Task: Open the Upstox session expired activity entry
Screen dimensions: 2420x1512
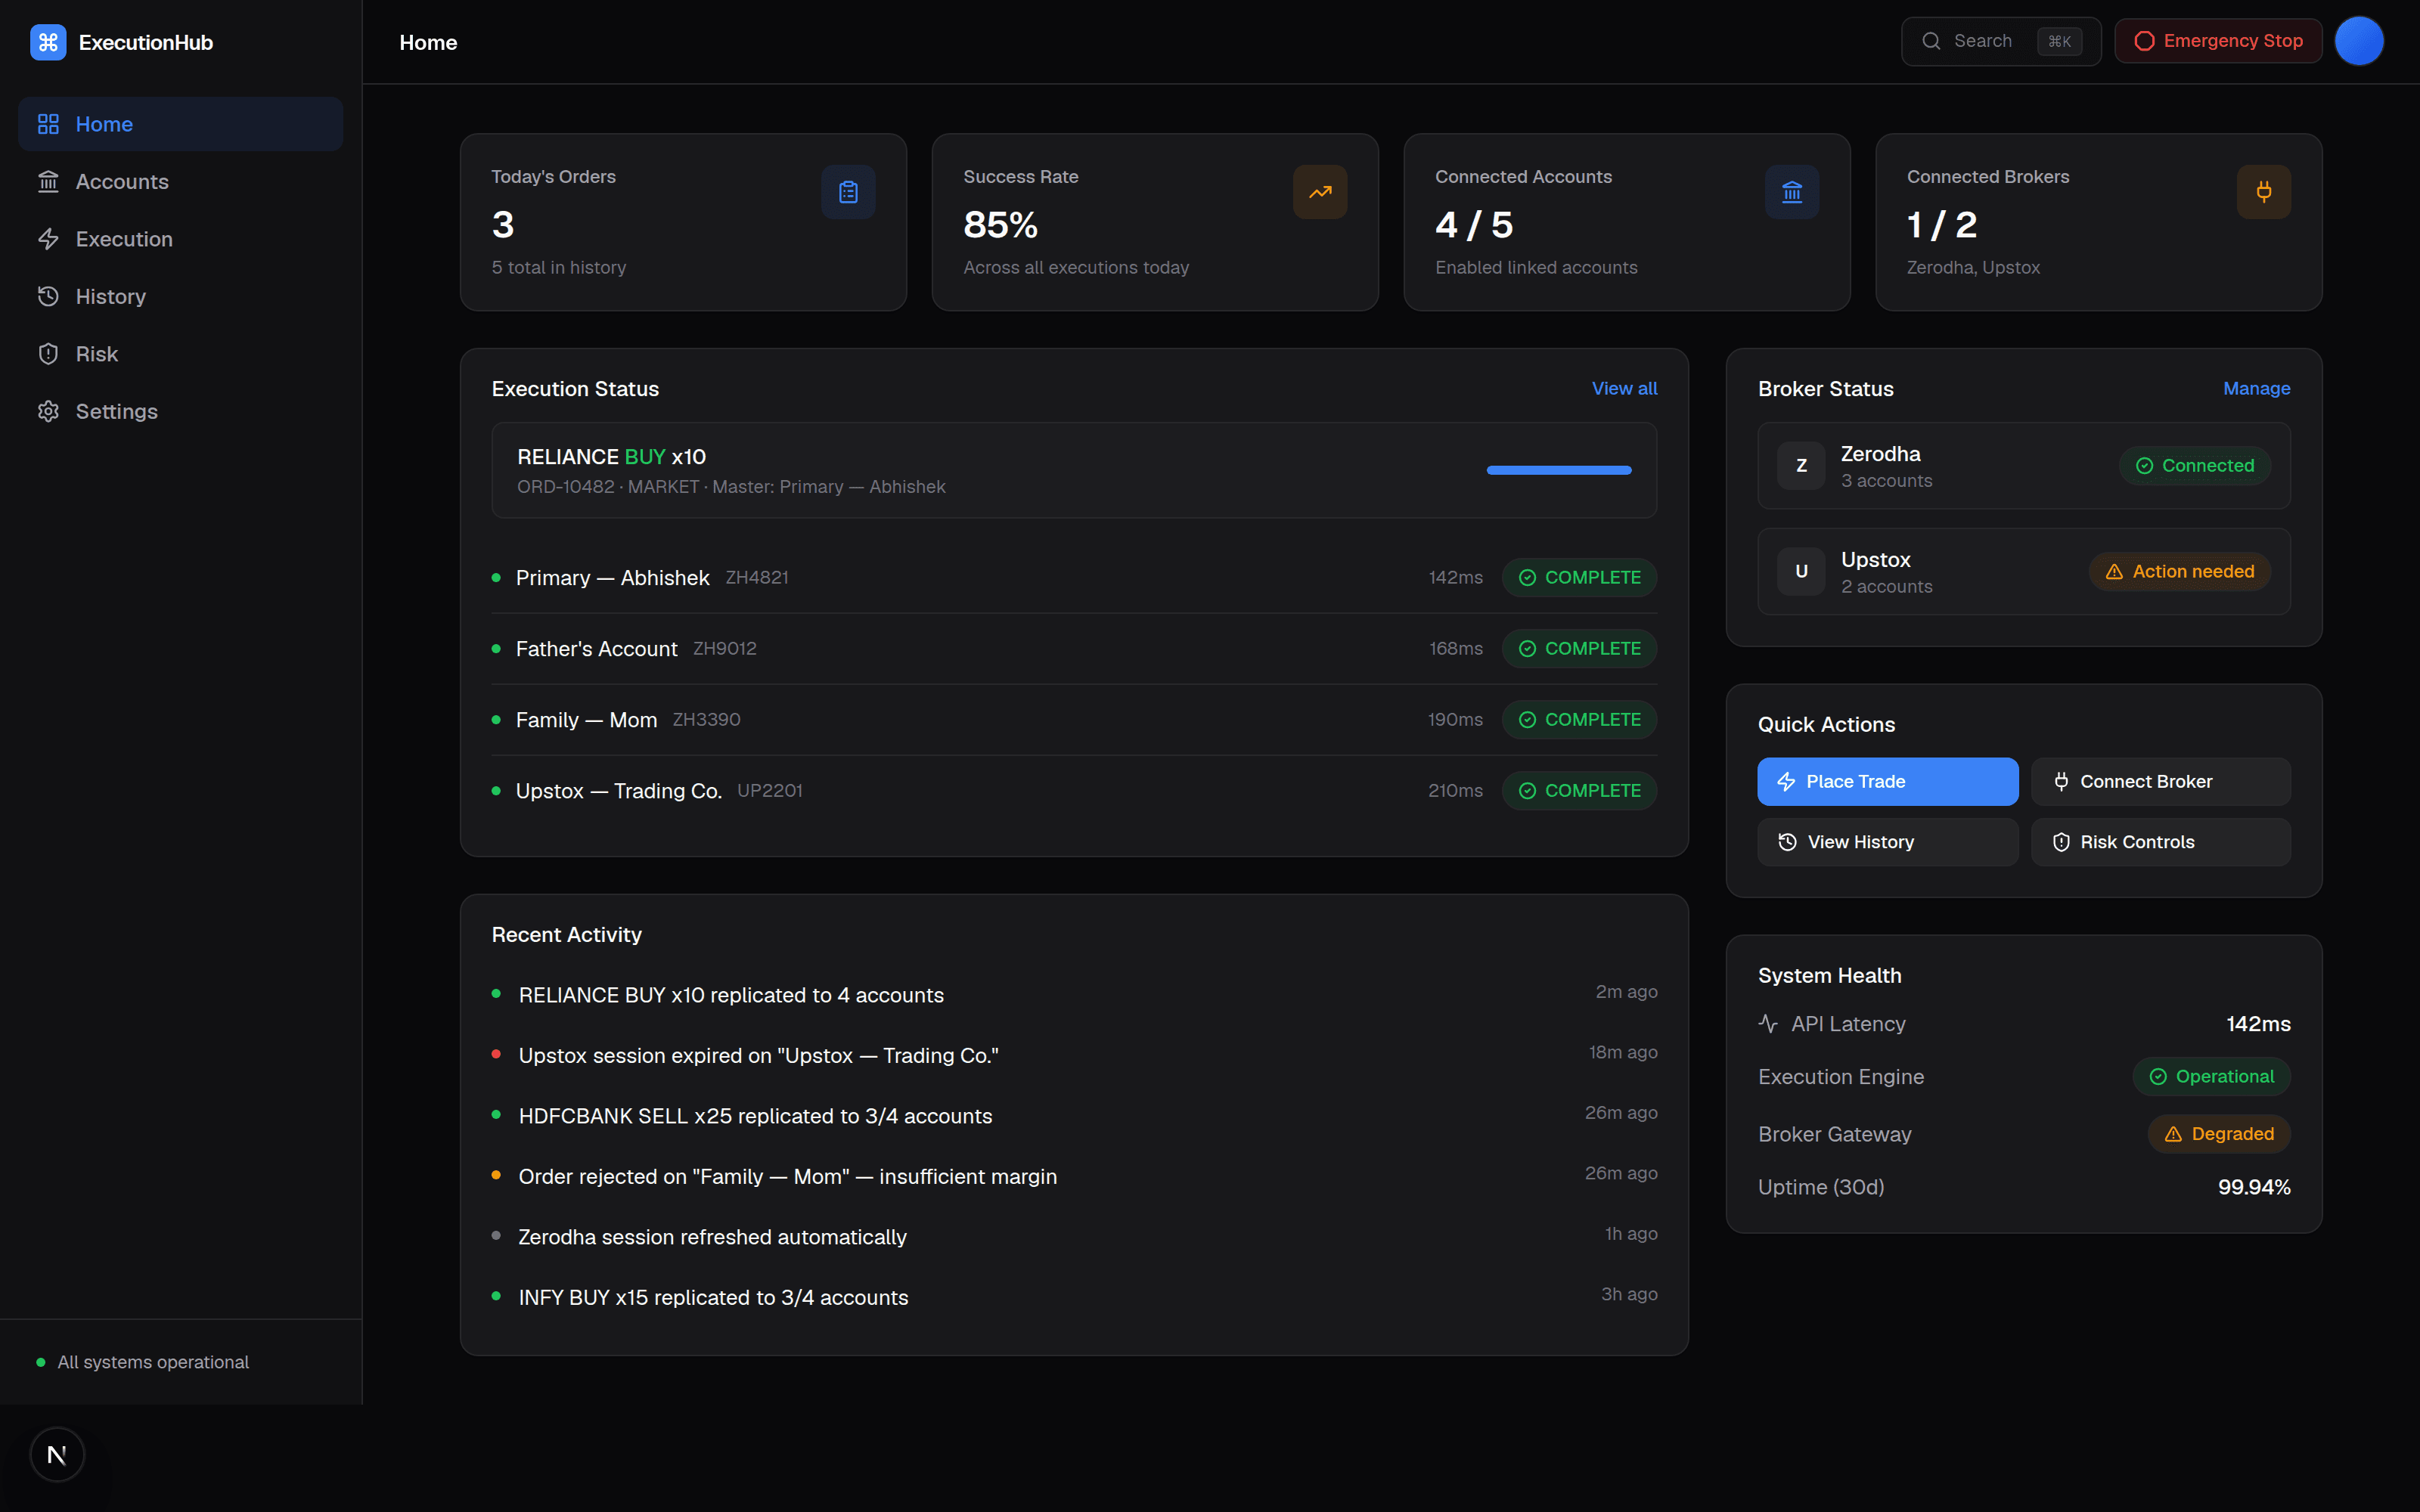Action: tap(1074, 1055)
